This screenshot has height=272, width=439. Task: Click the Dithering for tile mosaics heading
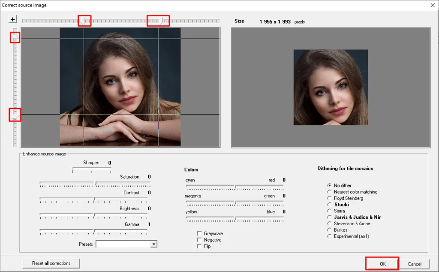pos(345,168)
